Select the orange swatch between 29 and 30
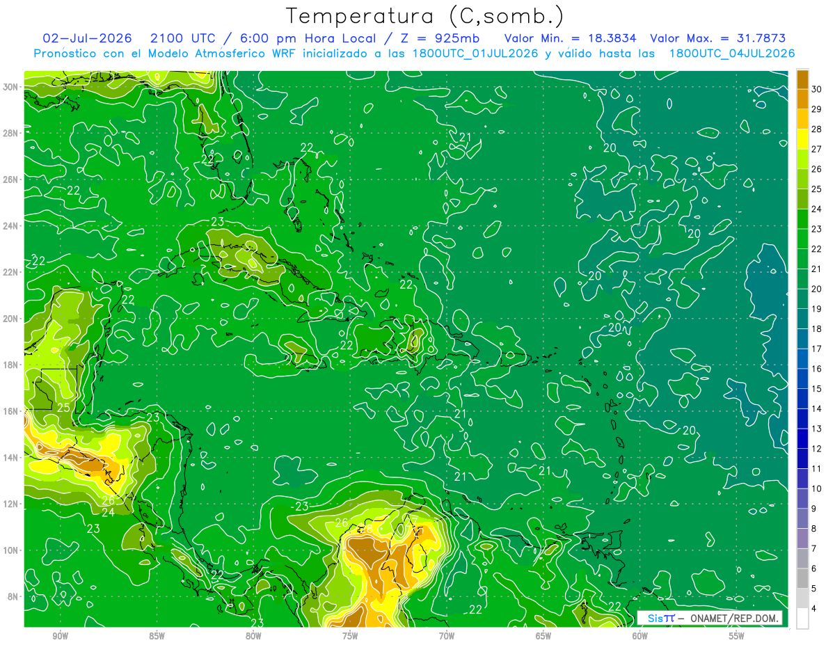Screen dimensions: 835x645 [x=803, y=99]
